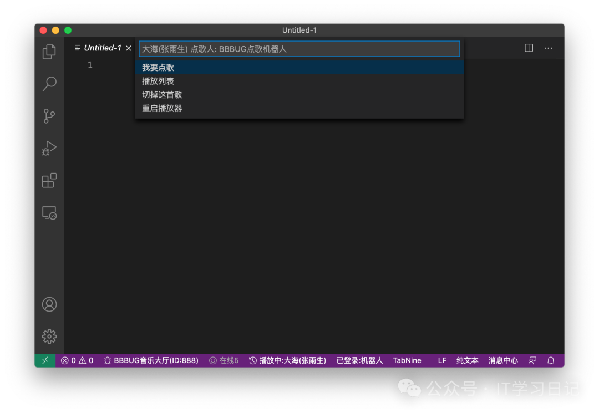Choose 切掉这首歌 option
This screenshot has width=599, height=413.
162,95
